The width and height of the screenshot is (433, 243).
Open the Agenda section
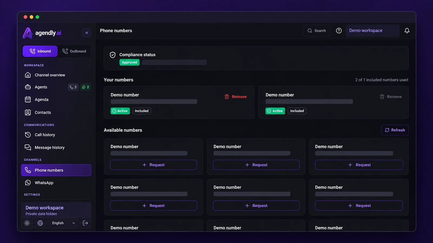[56, 100]
